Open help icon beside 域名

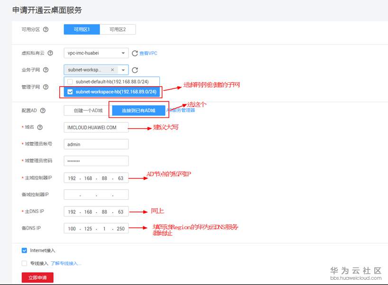[x=40, y=127]
